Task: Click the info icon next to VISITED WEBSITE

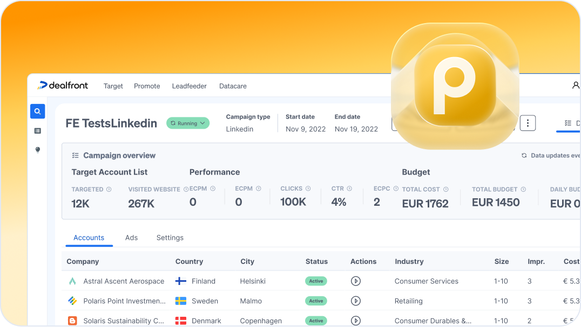Action: 186,189
